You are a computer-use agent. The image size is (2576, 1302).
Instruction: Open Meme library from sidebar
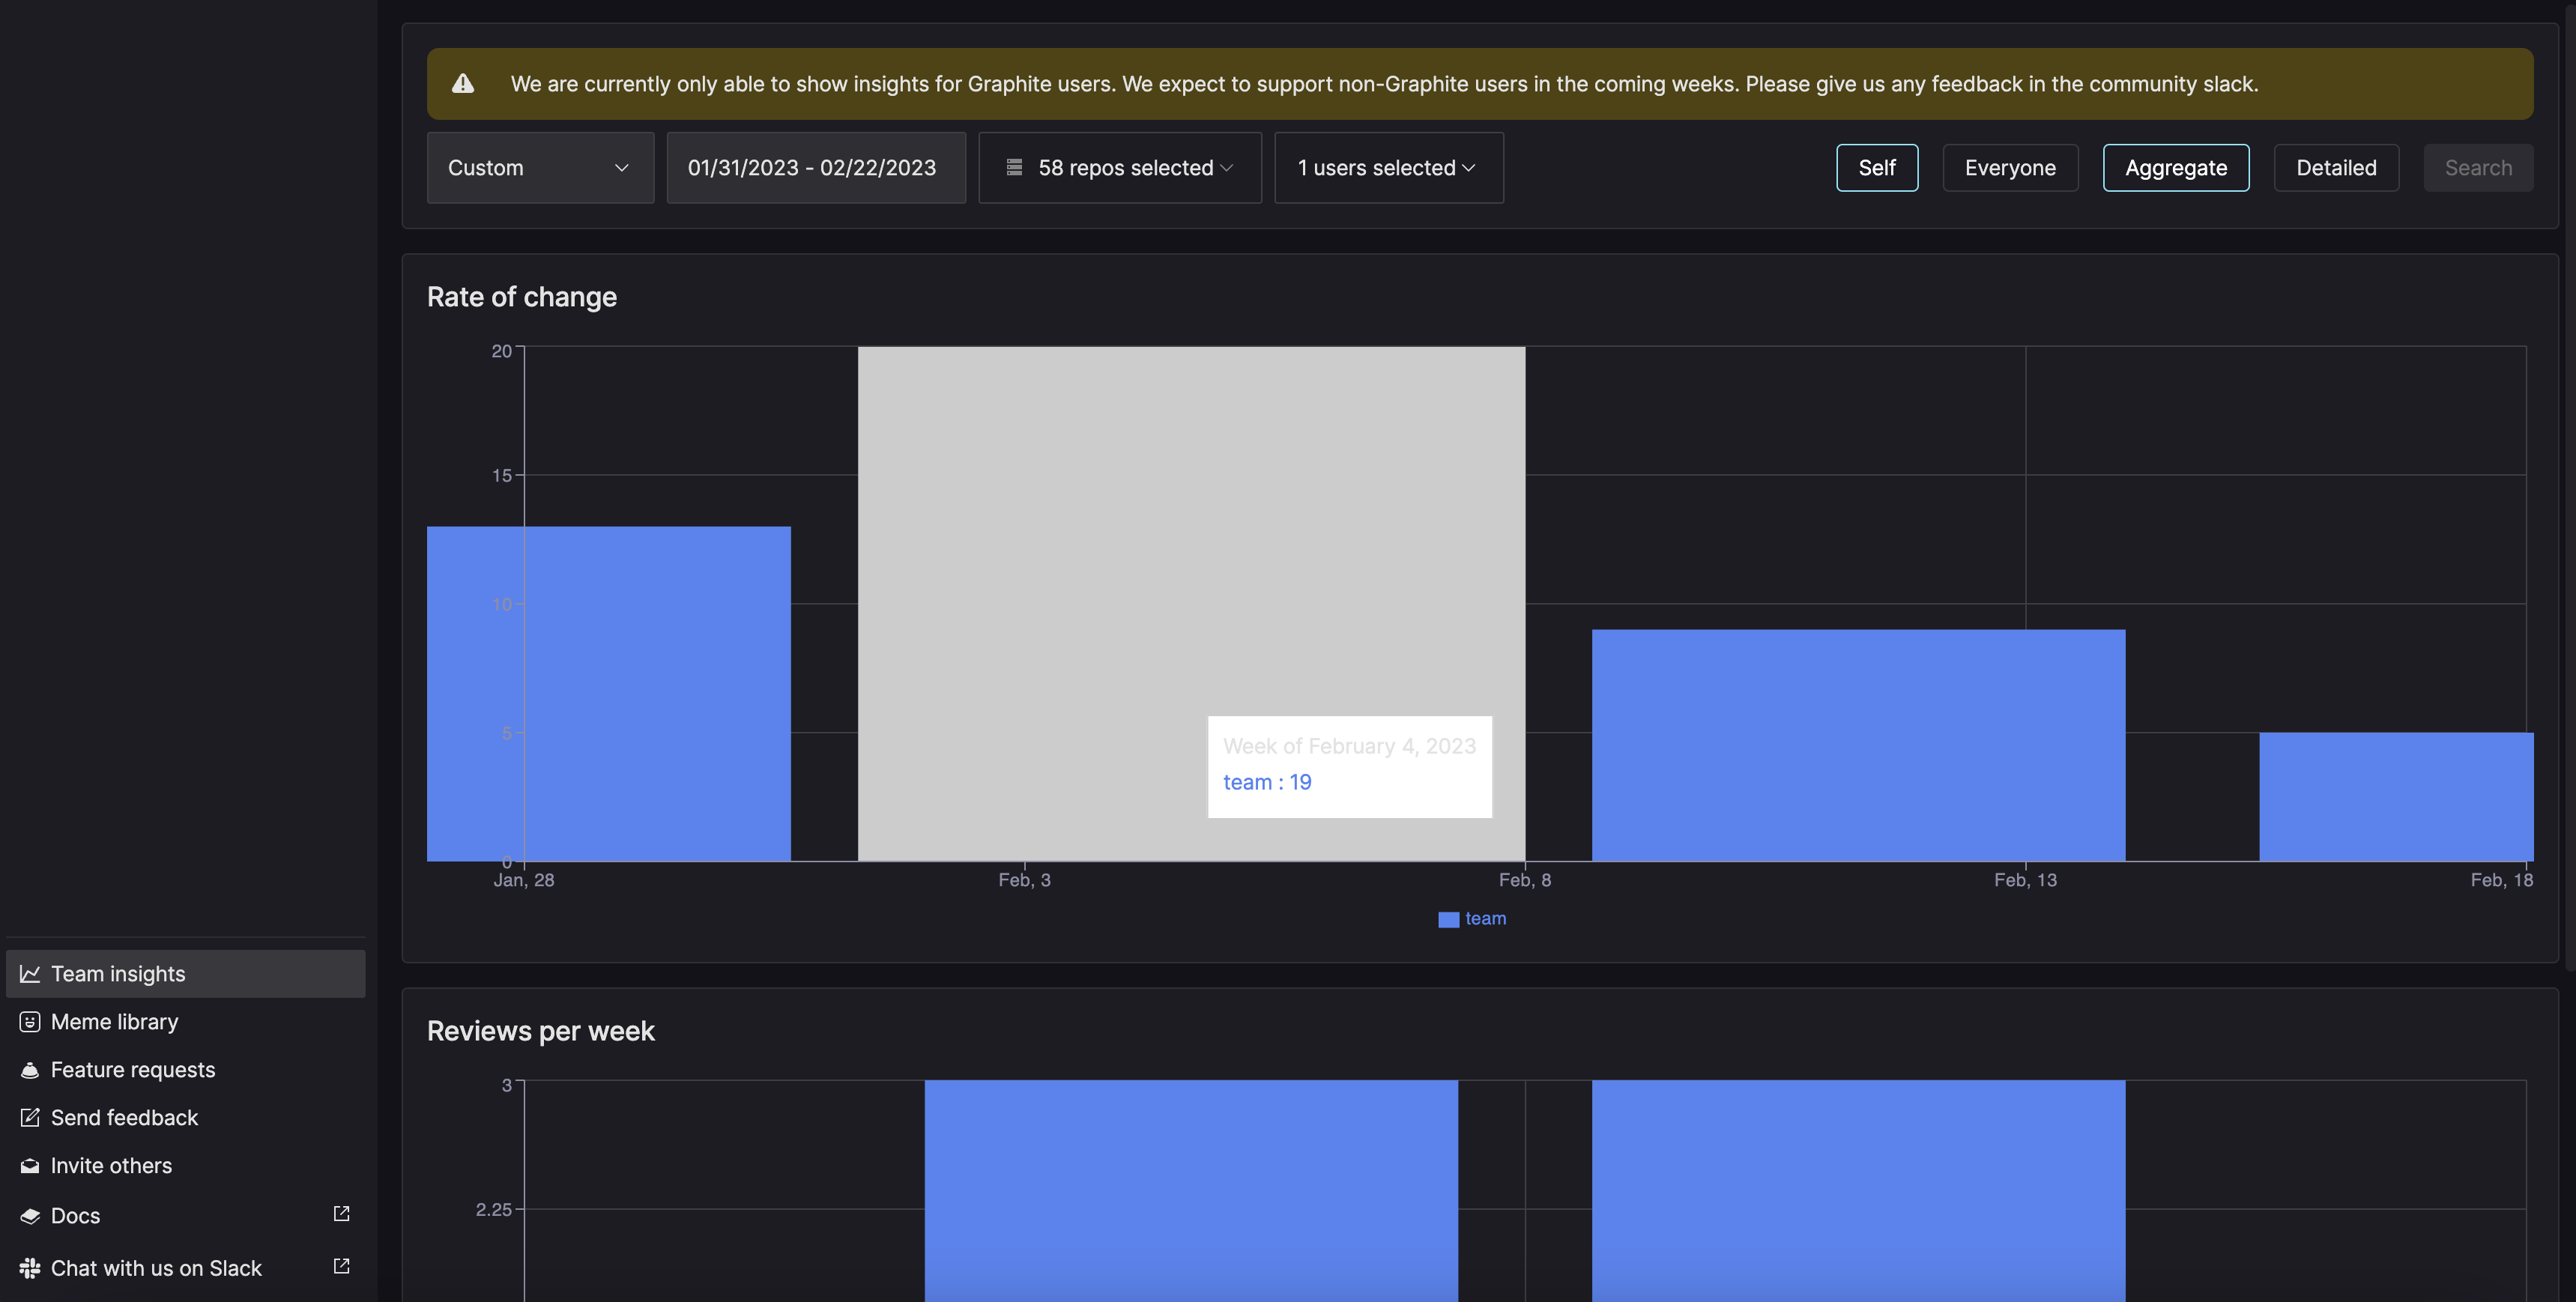click(x=186, y=1021)
